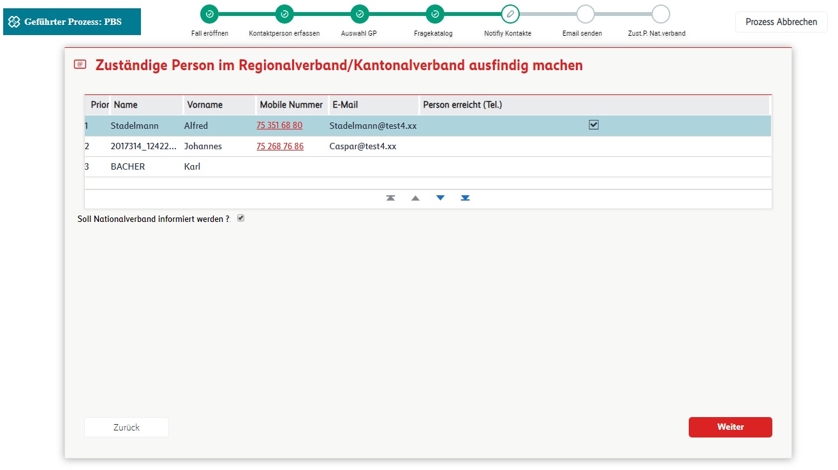Move row to bottom with last arrow
Image resolution: width=838 pixels, height=470 pixels.
tap(466, 198)
